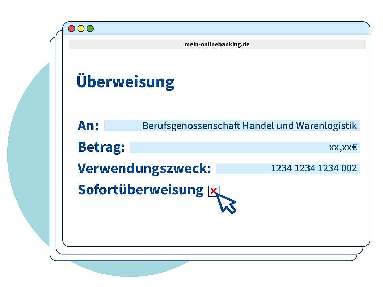Click the "Sofortüberweisung" label text
Screen dimensions: 383x287
141,190
